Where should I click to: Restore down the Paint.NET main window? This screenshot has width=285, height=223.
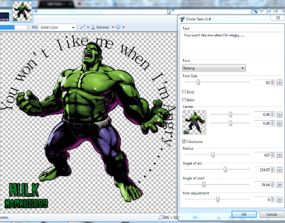(275, 3)
